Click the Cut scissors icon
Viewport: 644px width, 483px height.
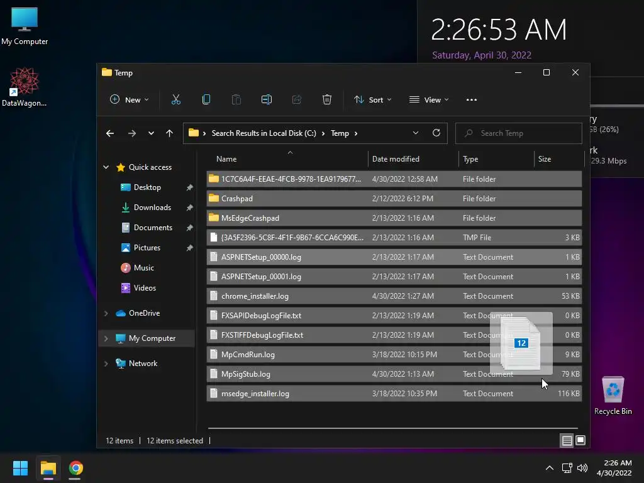pyautogui.click(x=176, y=99)
